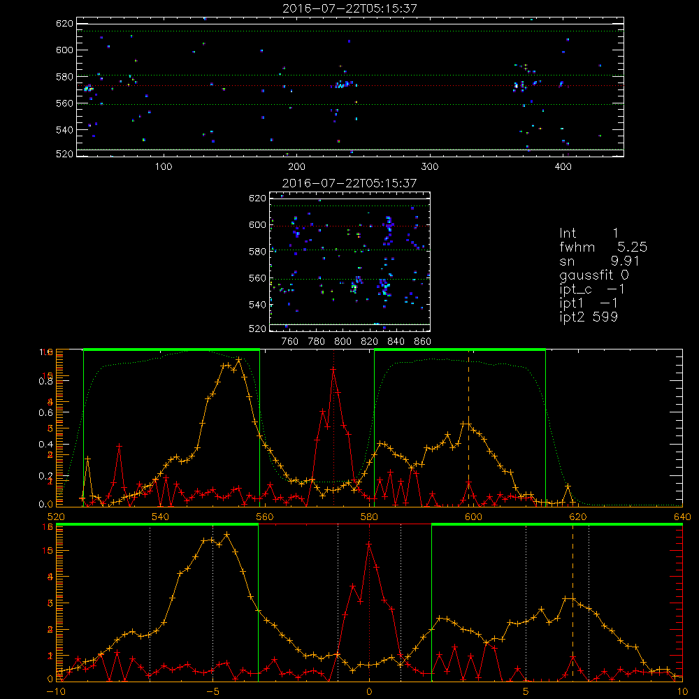Click white y-axis label 0.4 of third plot
Screen dimensions: 699x699
click(45, 445)
